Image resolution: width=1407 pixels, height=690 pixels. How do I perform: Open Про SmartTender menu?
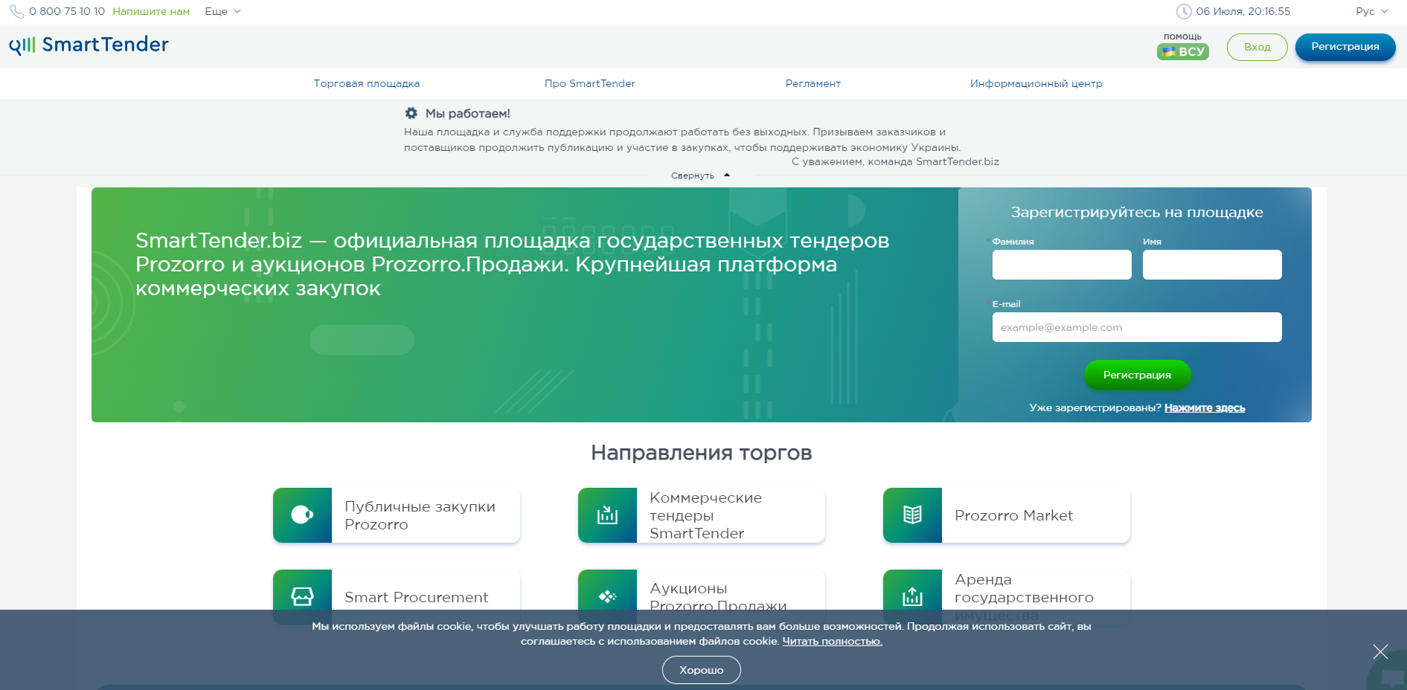point(590,83)
